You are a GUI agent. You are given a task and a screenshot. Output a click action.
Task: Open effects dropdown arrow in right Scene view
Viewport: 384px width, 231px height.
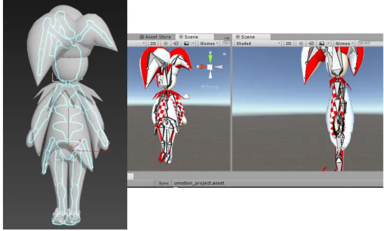[x=329, y=44]
